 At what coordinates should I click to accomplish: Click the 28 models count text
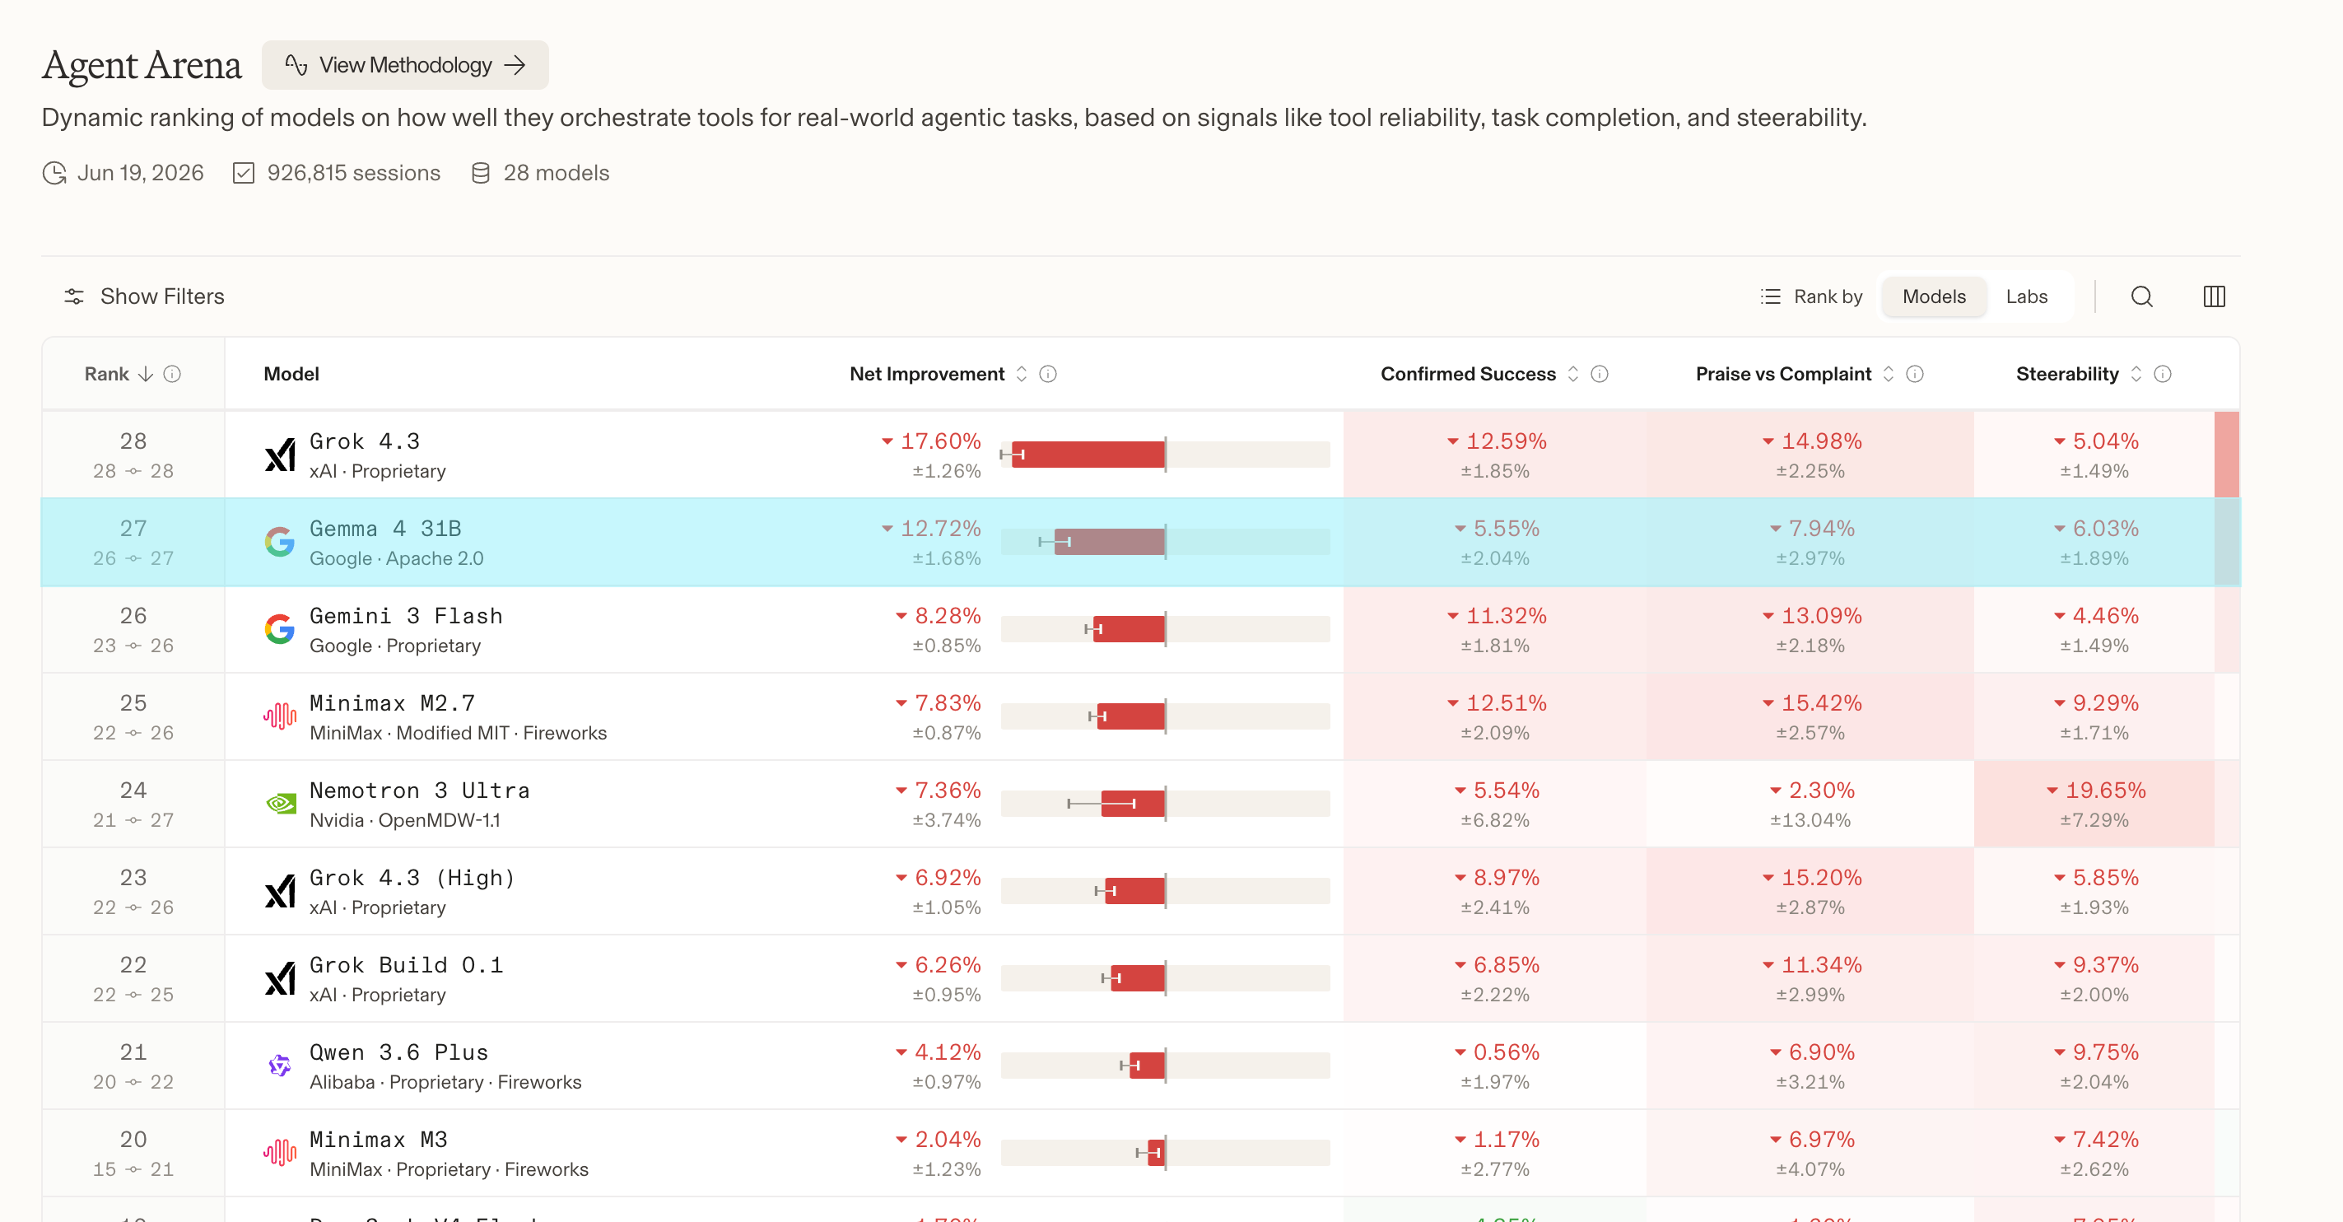(x=557, y=173)
